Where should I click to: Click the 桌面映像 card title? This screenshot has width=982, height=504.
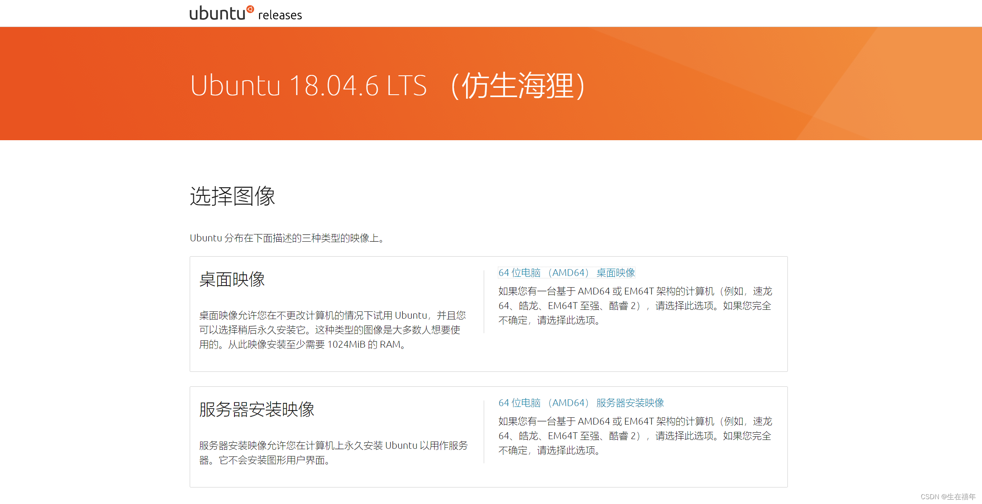tap(232, 280)
